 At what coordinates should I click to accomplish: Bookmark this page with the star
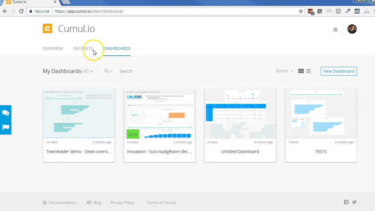pos(301,11)
